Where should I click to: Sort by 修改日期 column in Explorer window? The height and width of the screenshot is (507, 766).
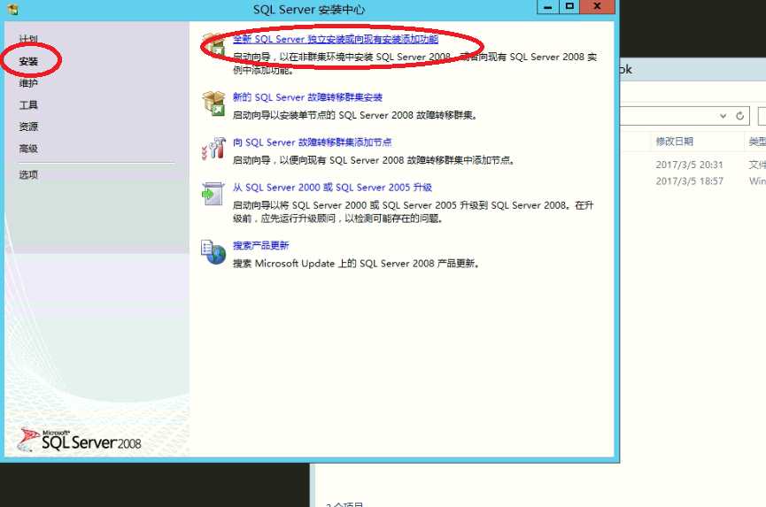tap(674, 142)
